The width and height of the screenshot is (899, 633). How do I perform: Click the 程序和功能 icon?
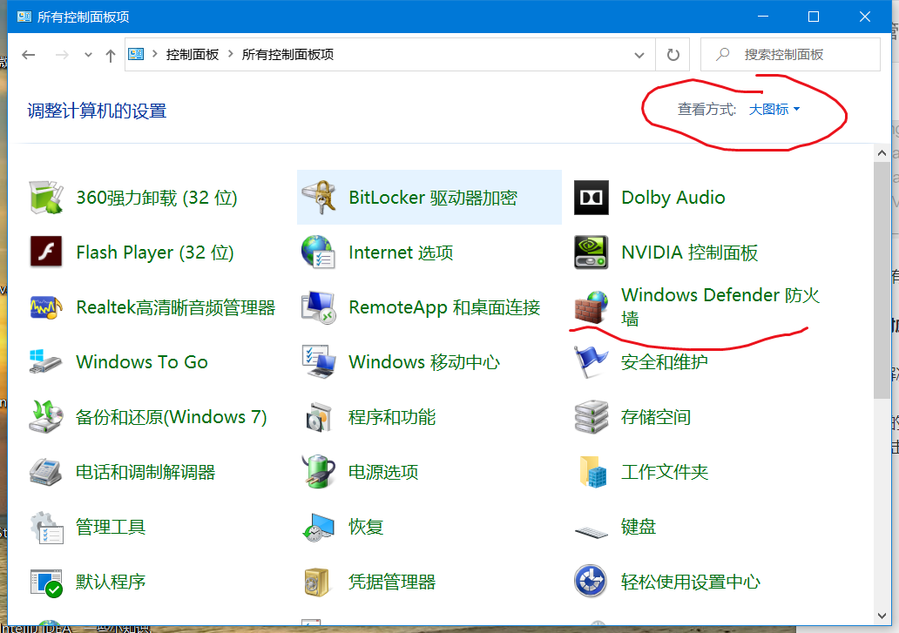click(x=319, y=417)
